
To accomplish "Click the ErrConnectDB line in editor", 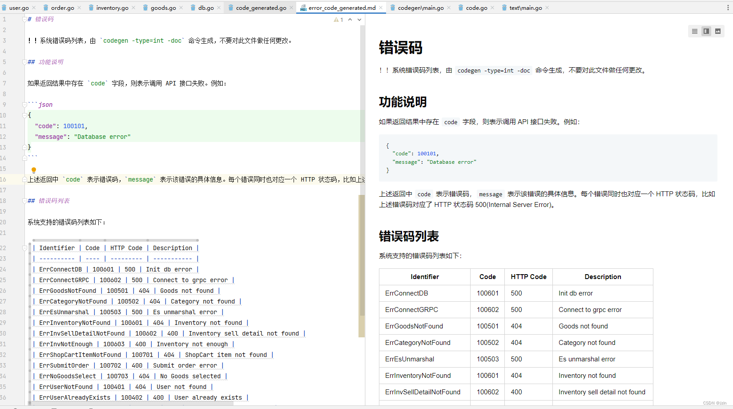I will pos(116,269).
